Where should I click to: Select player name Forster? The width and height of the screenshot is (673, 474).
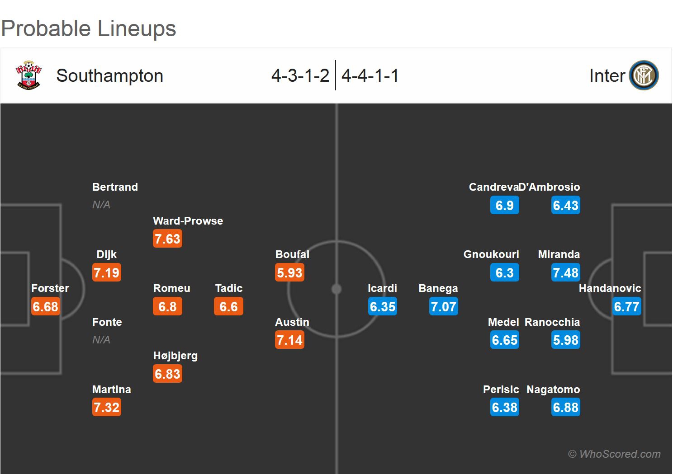pyautogui.click(x=50, y=288)
